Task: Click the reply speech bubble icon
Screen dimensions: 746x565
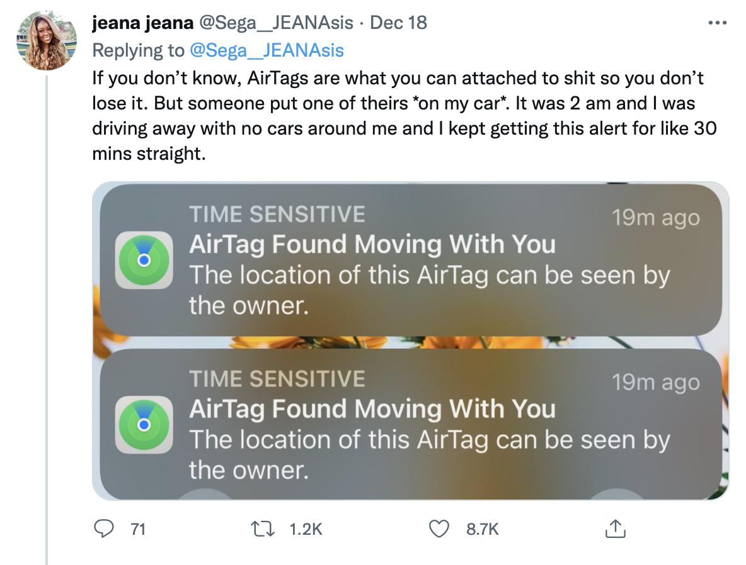Action: [x=103, y=529]
